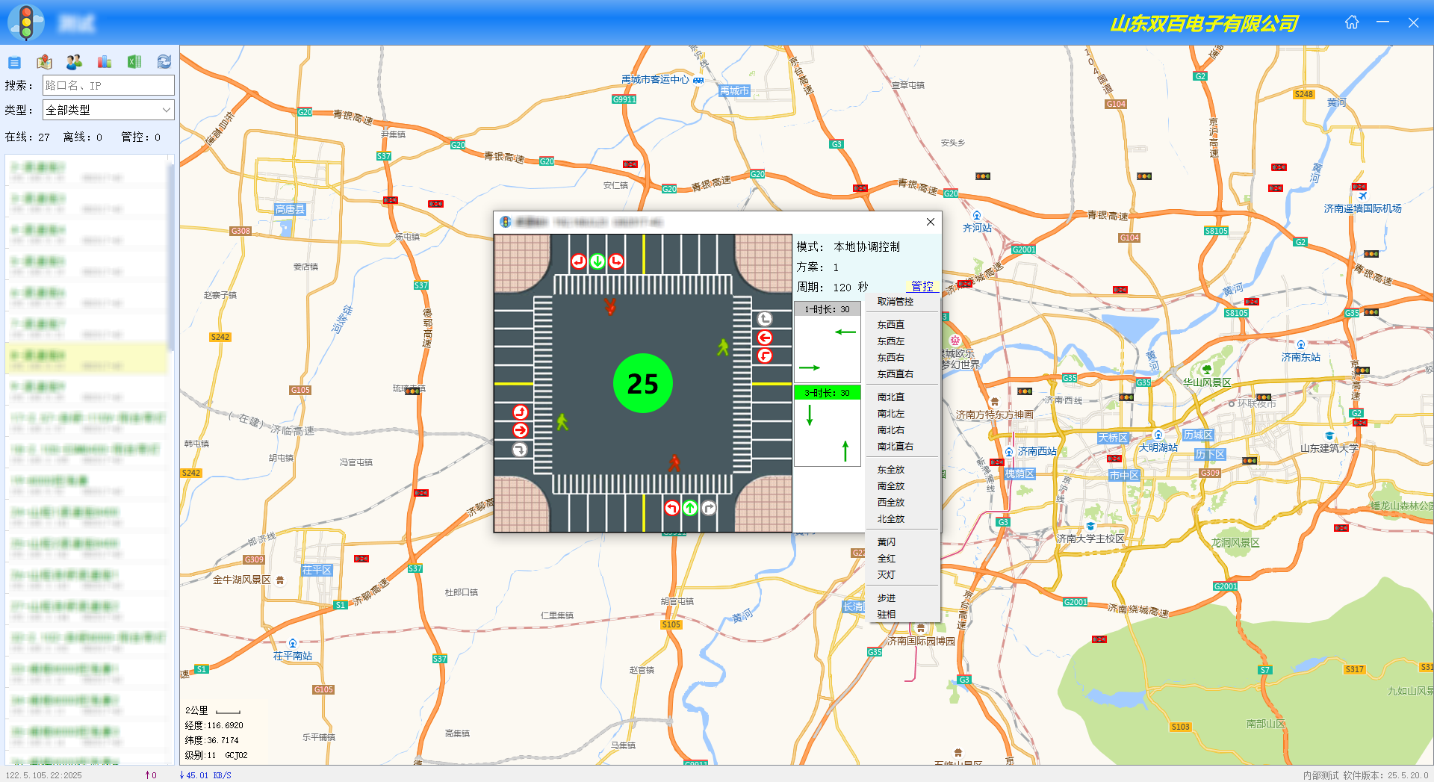Click the map location icon
The height and width of the screenshot is (782, 1434).
click(44, 62)
